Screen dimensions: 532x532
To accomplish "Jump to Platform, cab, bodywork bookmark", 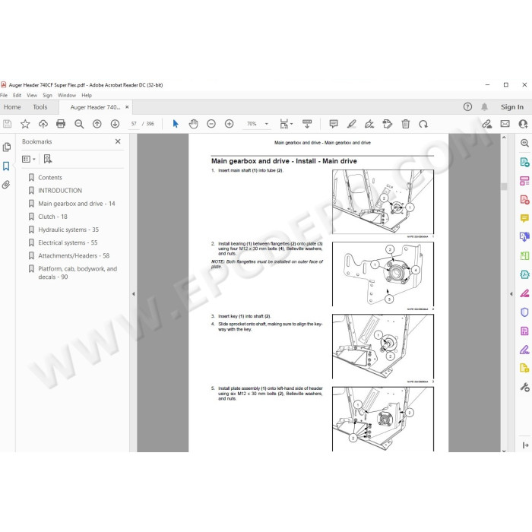I will 78,273.
